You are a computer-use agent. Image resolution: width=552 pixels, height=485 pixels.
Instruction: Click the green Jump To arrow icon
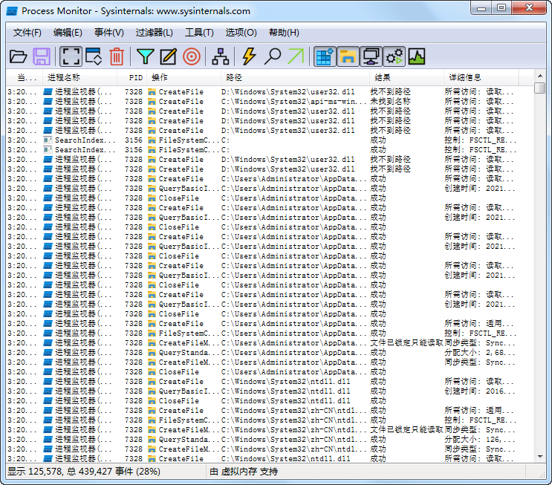coord(296,56)
